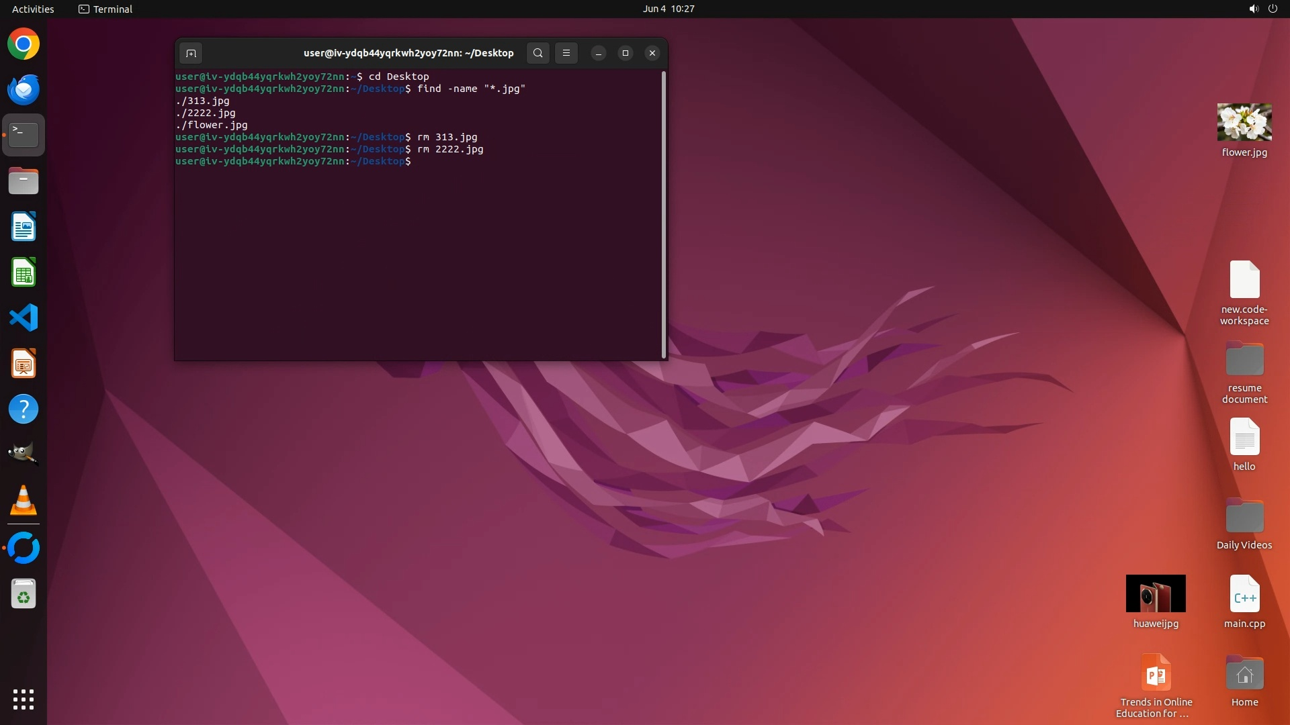The image size is (1290, 725).
Task: Open the Terminal app menu in top bar
Action: pyautogui.click(x=105, y=9)
